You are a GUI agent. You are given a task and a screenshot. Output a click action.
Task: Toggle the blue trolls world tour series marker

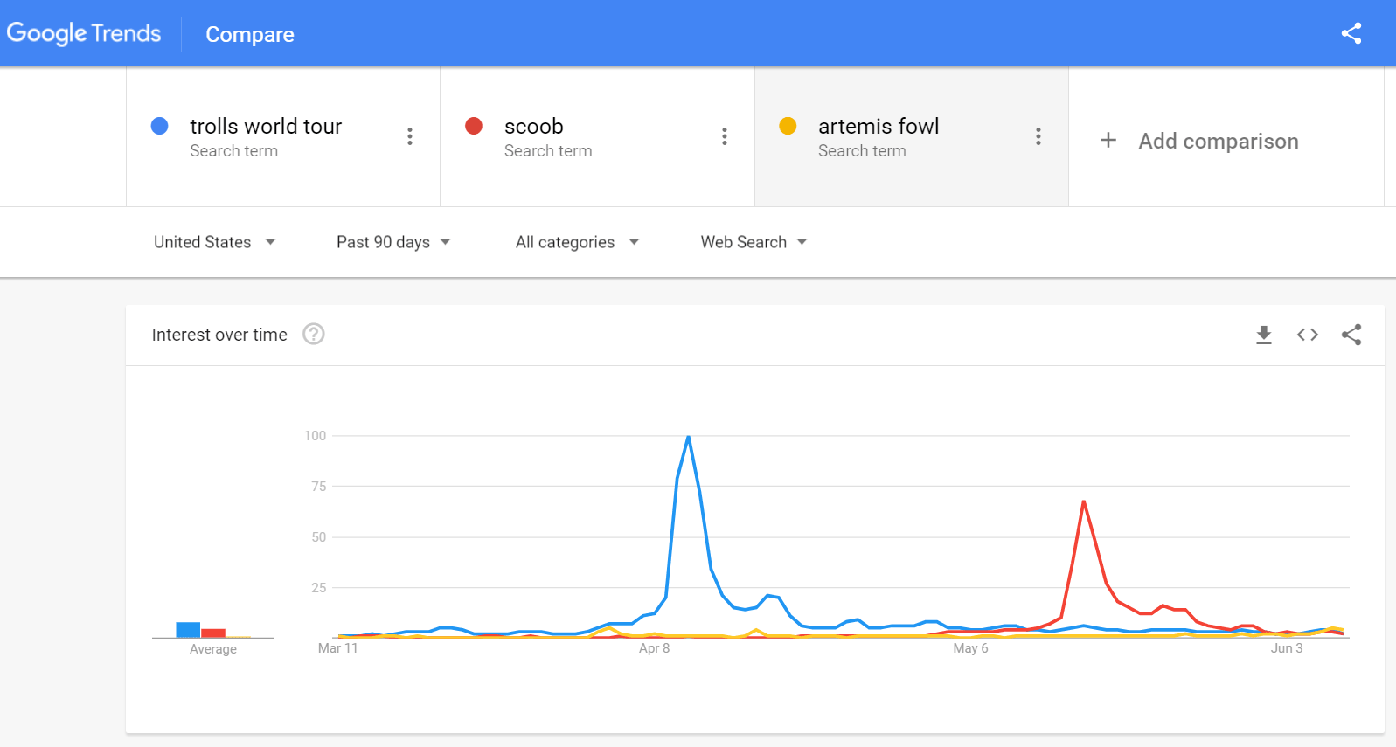click(x=159, y=126)
